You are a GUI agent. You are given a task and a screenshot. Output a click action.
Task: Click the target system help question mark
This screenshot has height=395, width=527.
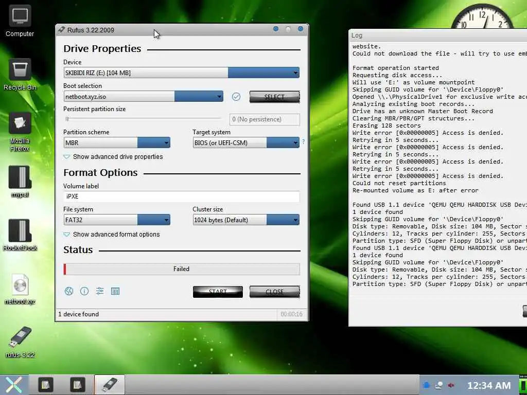coord(303,142)
